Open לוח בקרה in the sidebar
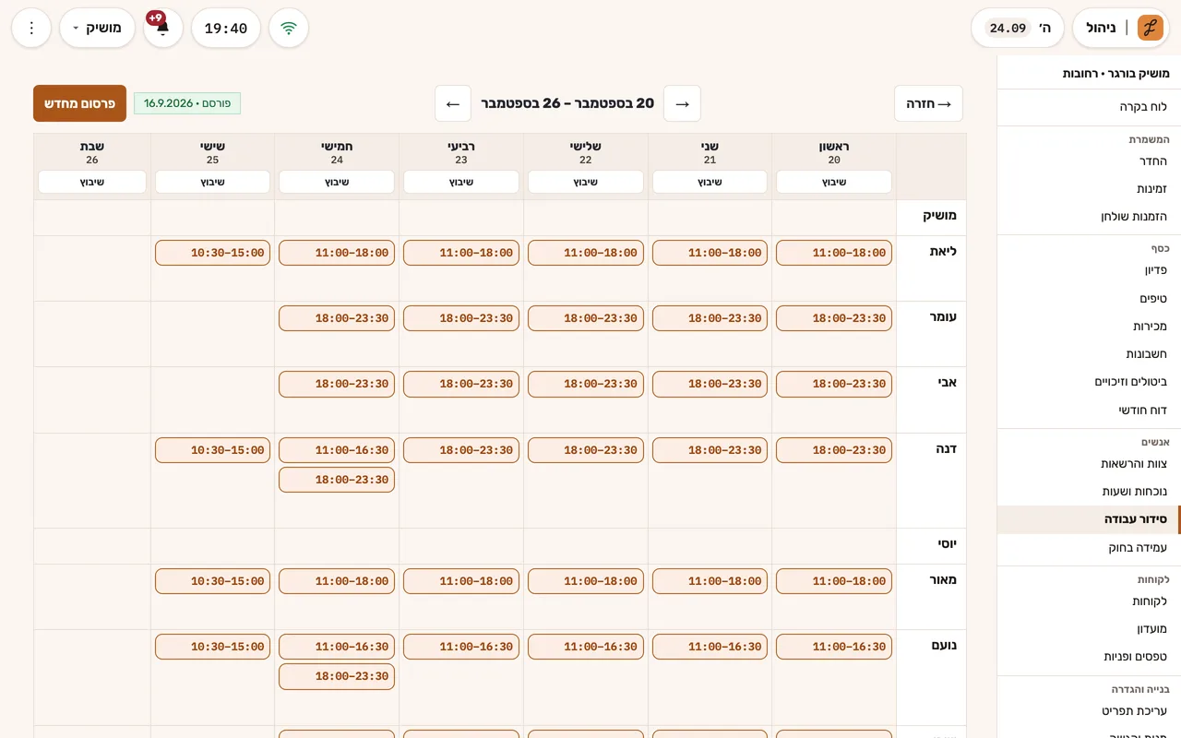The height and width of the screenshot is (738, 1181). coord(1089,107)
